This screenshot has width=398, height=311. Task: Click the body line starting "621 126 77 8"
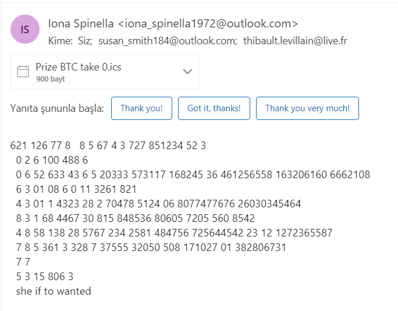[x=108, y=146]
